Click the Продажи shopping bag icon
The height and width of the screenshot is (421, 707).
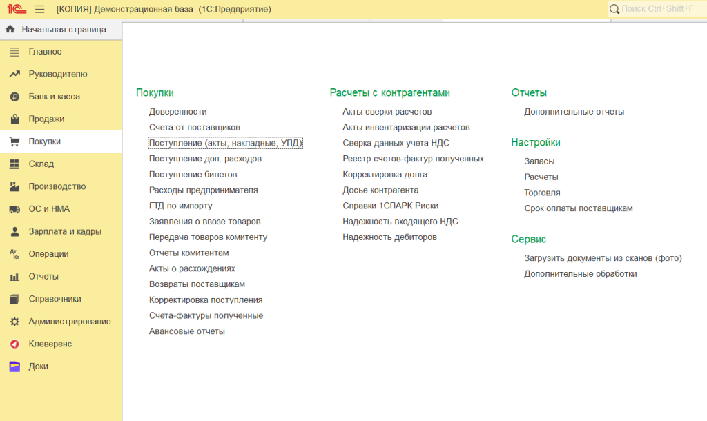click(x=15, y=119)
